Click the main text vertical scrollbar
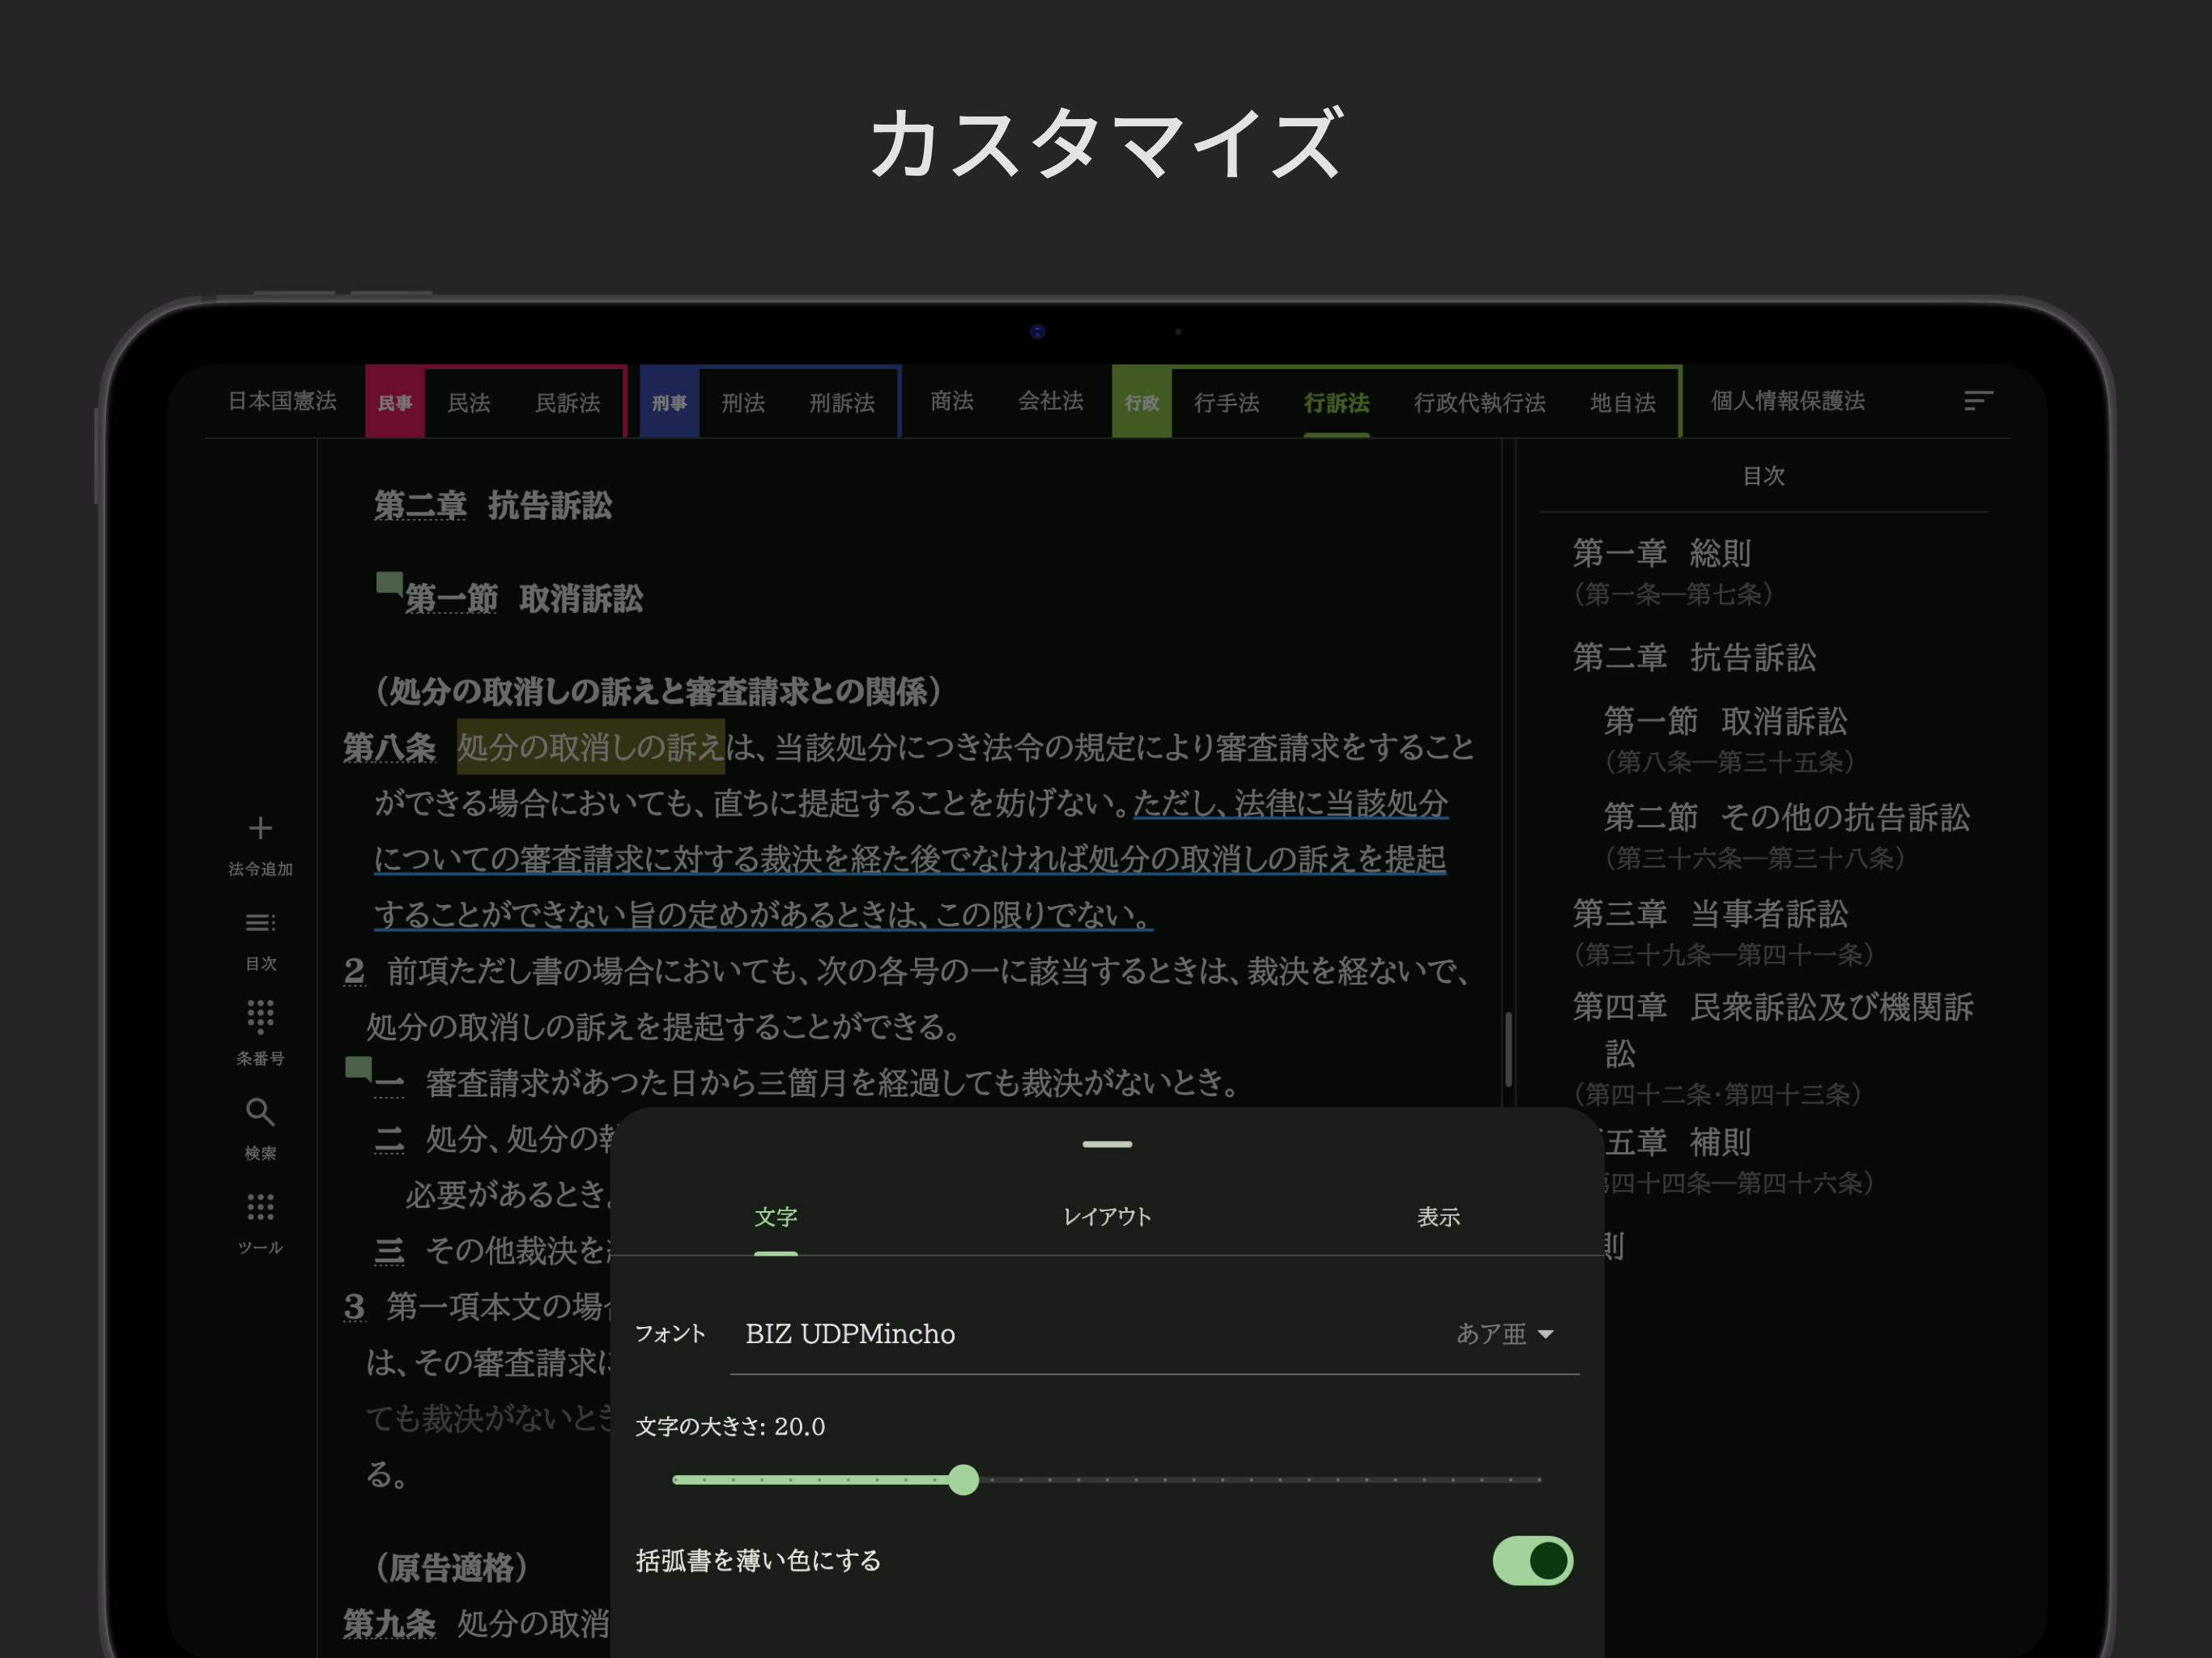The height and width of the screenshot is (1658, 2212). click(1508, 1049)
